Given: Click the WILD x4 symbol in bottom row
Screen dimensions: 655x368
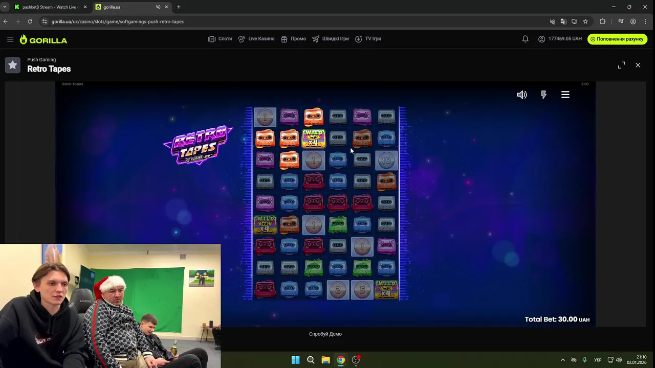Looking at the screenshot, I should (x=386, y=290).
